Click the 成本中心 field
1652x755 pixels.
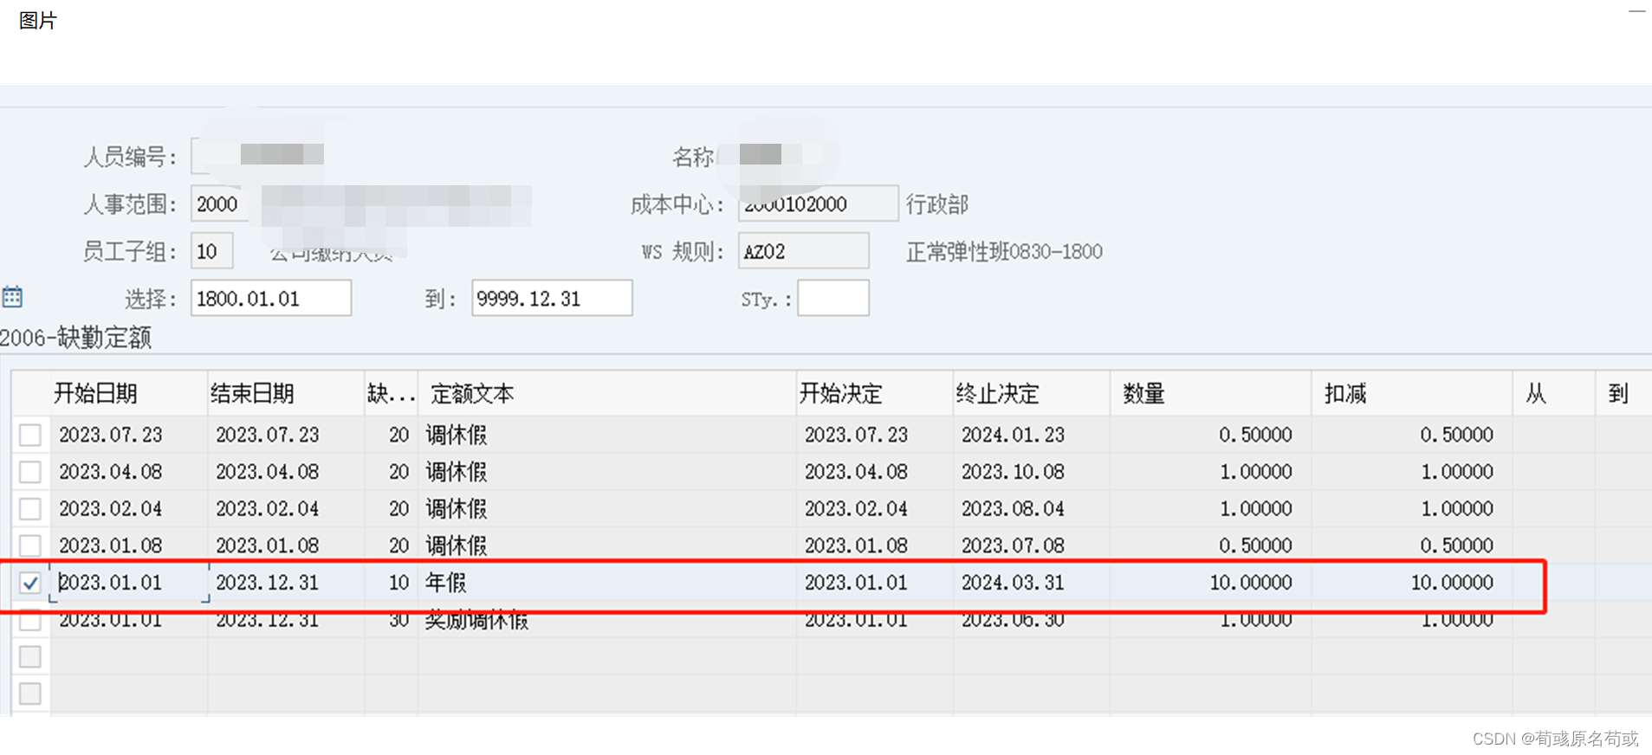coord(818,204)
